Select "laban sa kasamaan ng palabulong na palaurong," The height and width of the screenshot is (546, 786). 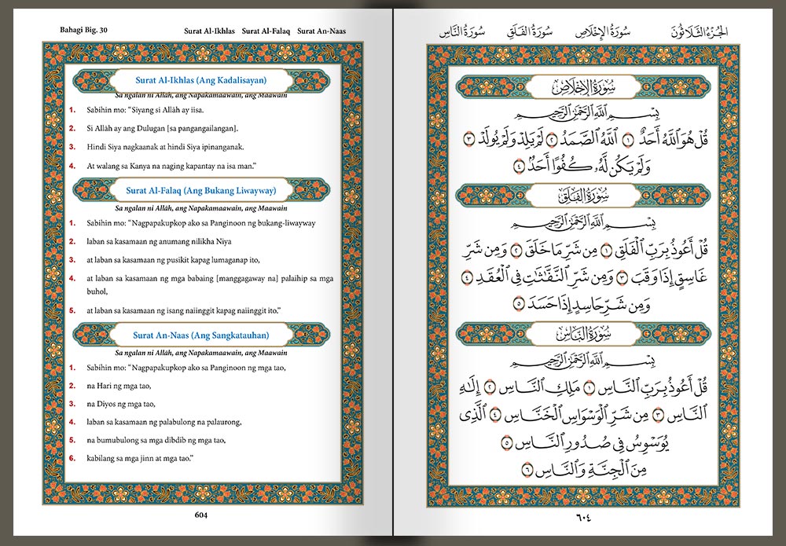click(x=164, y=422)
